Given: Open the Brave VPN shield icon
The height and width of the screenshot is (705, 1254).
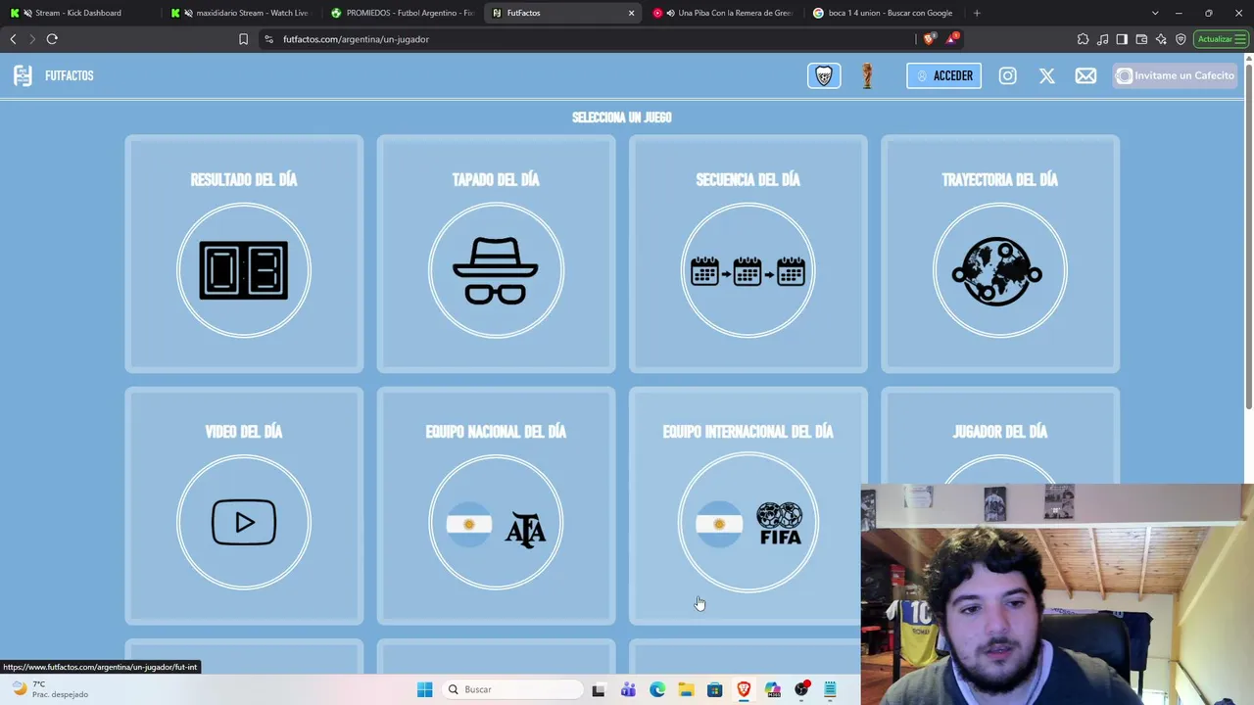Looking at the screenshot, I should pos(1181,39).
